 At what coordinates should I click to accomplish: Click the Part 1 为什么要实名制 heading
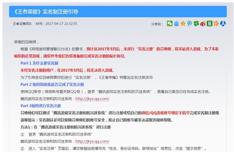[x=39, y=63]
